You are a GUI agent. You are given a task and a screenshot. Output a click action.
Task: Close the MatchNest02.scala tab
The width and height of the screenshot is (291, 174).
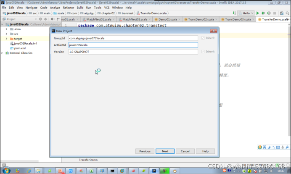pyautogui.click(x=150, y=19)
